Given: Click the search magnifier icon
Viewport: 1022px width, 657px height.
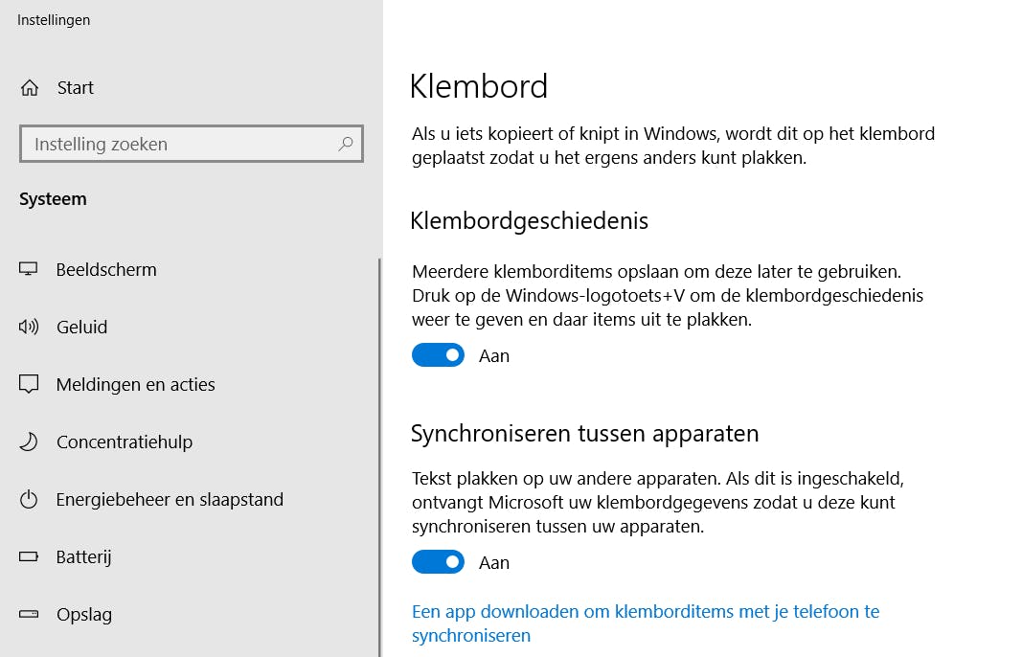Looking at the screenshot, I should tap(346, 145).
